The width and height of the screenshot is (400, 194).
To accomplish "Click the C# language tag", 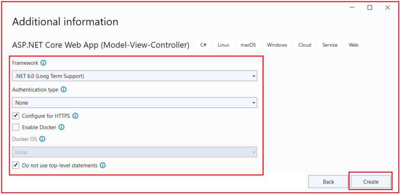I will point(204,45).
